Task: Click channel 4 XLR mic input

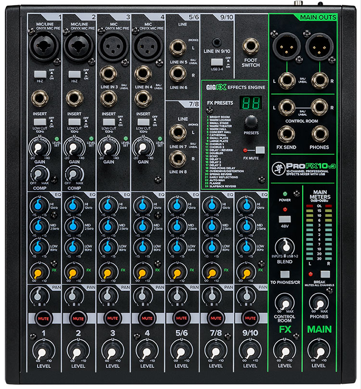Action: pos(147,46)
